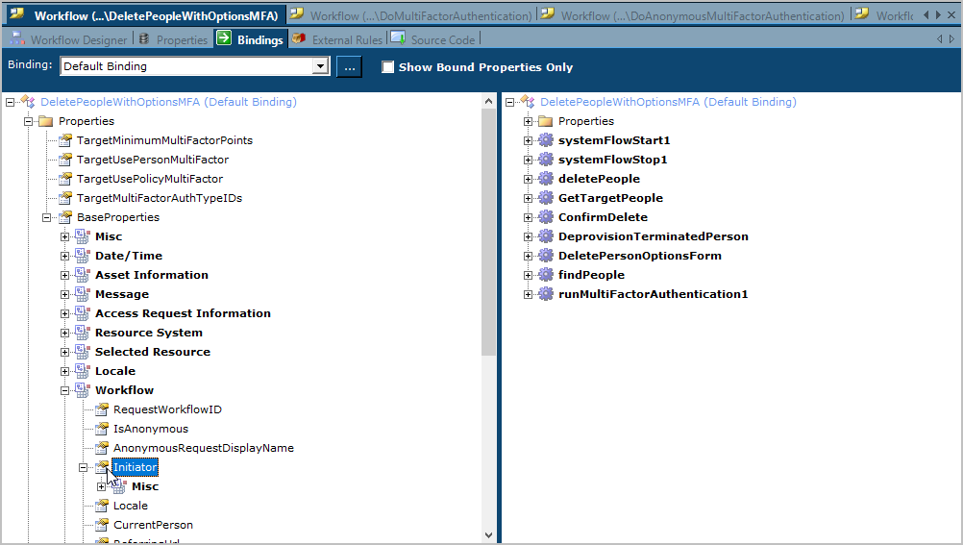The image size is (963, 545).
Task: Click the left pane vertical scrollbar down arrow
Action: tap(488, 534)
